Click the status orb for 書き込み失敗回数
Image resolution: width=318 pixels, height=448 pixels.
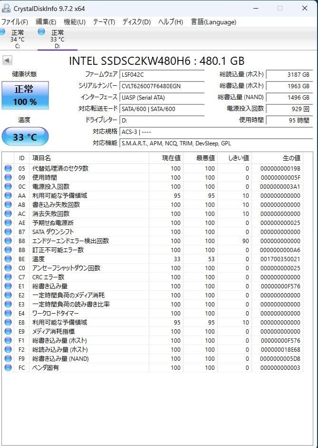8,204
